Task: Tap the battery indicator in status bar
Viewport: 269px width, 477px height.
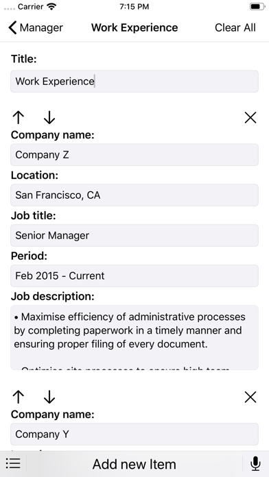Action: 257,6
